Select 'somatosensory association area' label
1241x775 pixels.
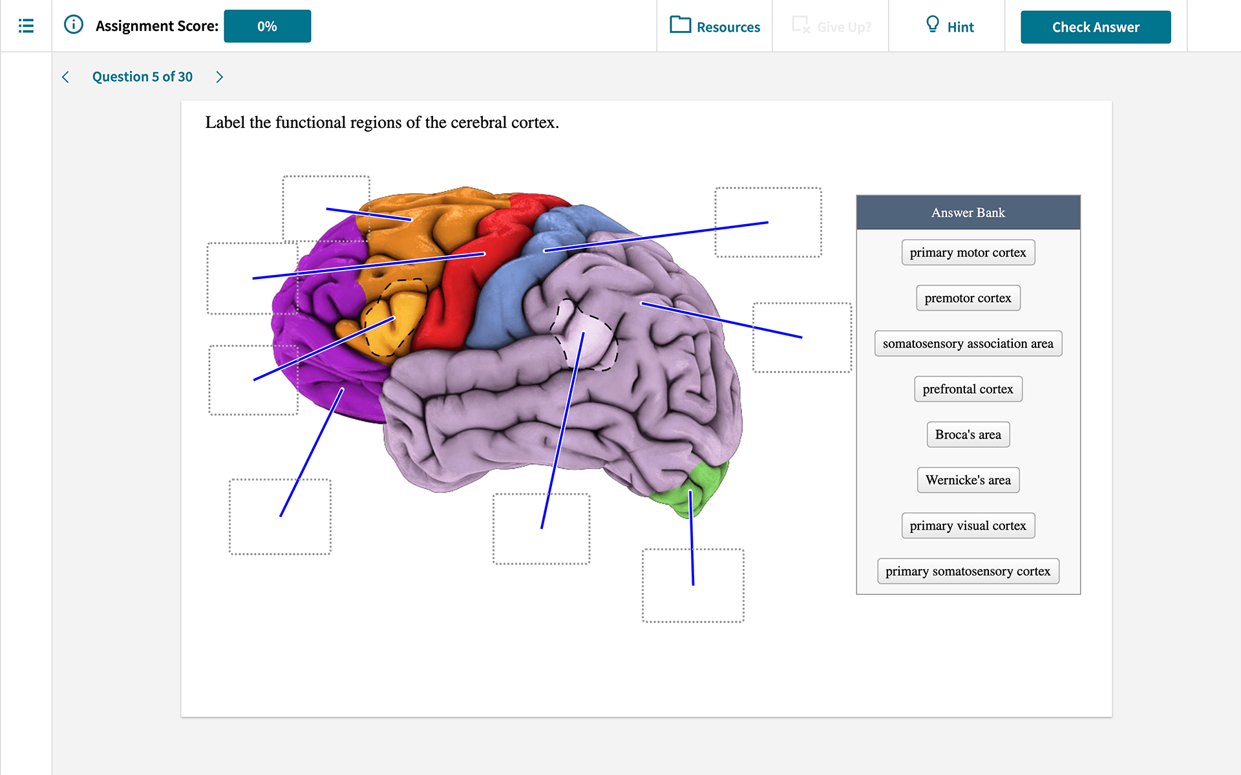point(968,343)
